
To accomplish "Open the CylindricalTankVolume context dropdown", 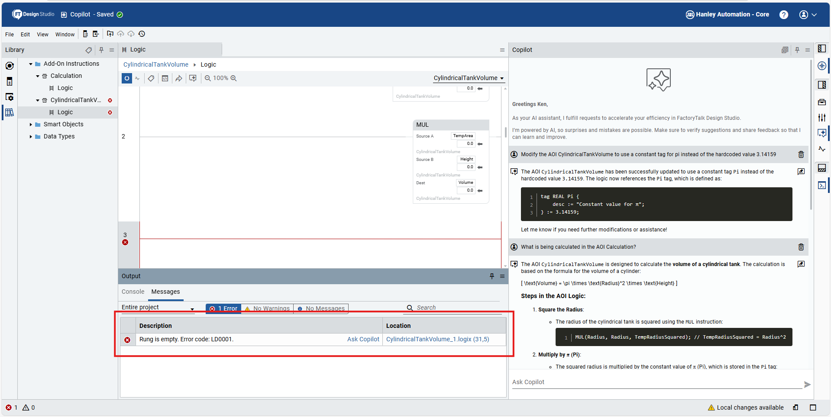I will point(469,78).
